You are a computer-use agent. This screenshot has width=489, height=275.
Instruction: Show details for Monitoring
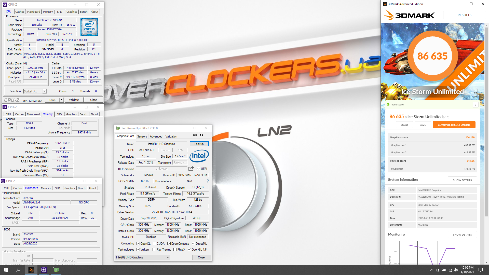[x=462, y=235]
